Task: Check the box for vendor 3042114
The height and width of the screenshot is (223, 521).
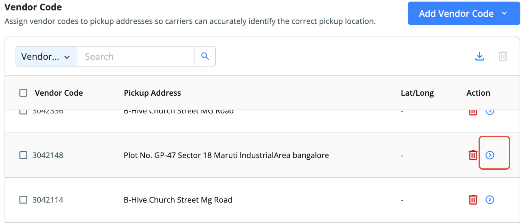Action: pyautogui.click(x=23, y=200)
